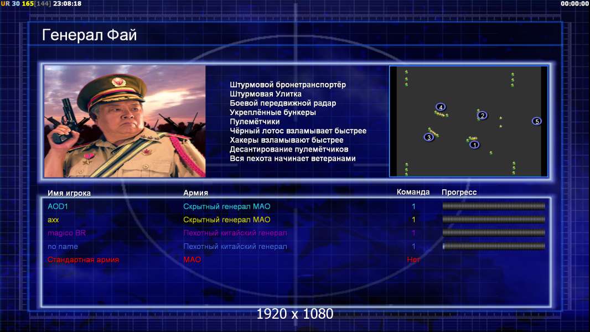Click magico BR's army 'Пехотный китайский генерал'

(x=235, y=233)
